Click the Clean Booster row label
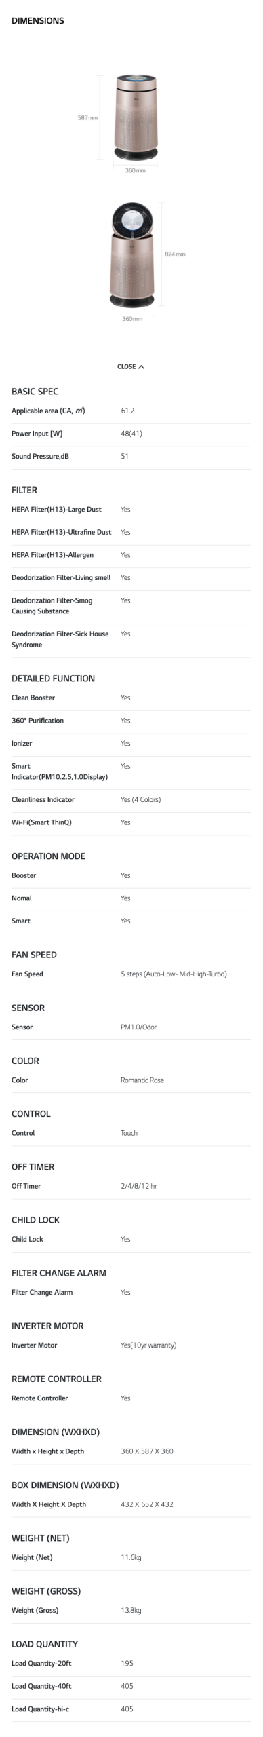This screenshot has height=1737, width=263. tap(33, 698)
